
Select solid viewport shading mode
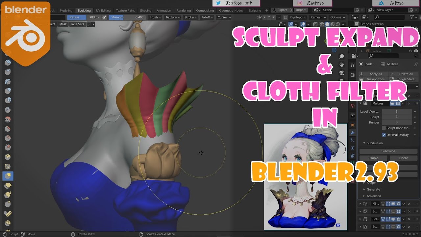tap(327, 24)
